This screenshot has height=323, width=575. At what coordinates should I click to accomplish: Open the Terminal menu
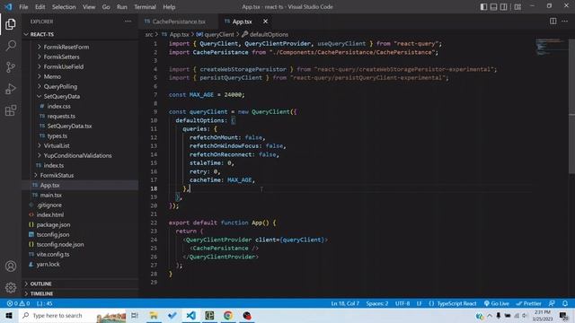(145, 7)
